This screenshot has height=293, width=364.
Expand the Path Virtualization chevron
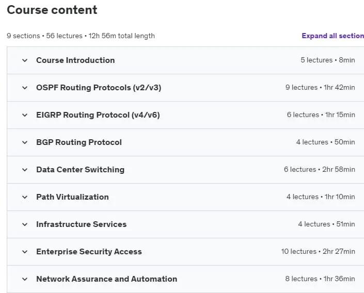[x=25, y=197]
